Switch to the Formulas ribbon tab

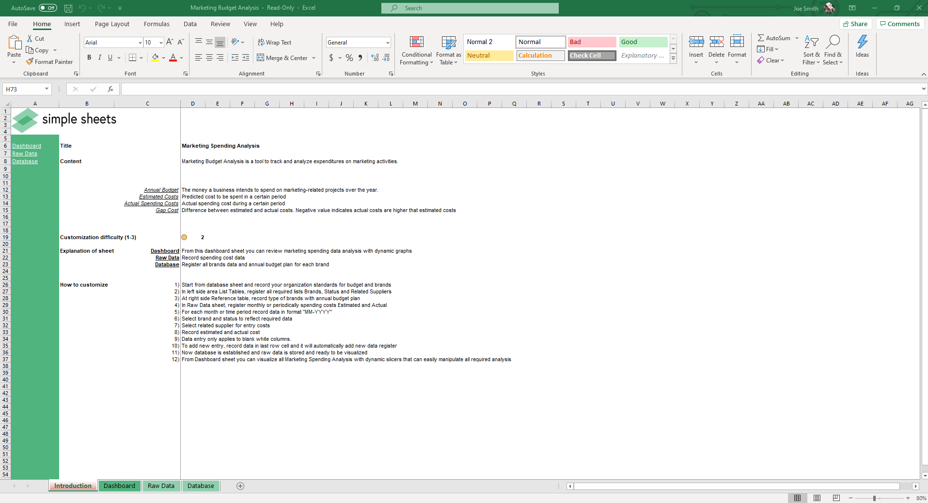coord(157,24)
